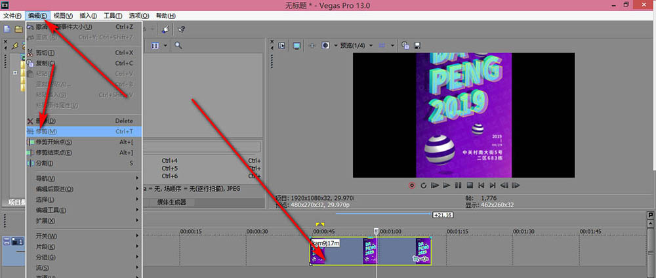Viewport: 656px width, 278px height.
Task: Click the What's This help icon
Action: point(181,30)
